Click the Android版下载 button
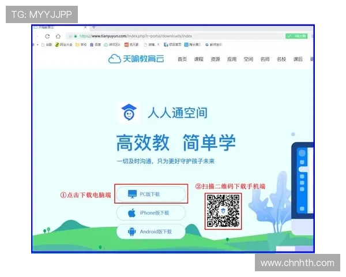The width and height of the screenshot is (346, 277). coord(151,231)
